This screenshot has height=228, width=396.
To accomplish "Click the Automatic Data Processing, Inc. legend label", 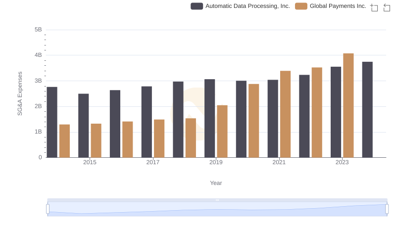I will click(x=247, y=6).
